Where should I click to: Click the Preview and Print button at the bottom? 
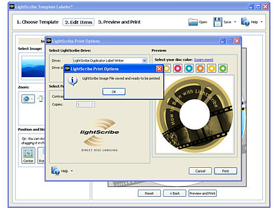point(202,193)
